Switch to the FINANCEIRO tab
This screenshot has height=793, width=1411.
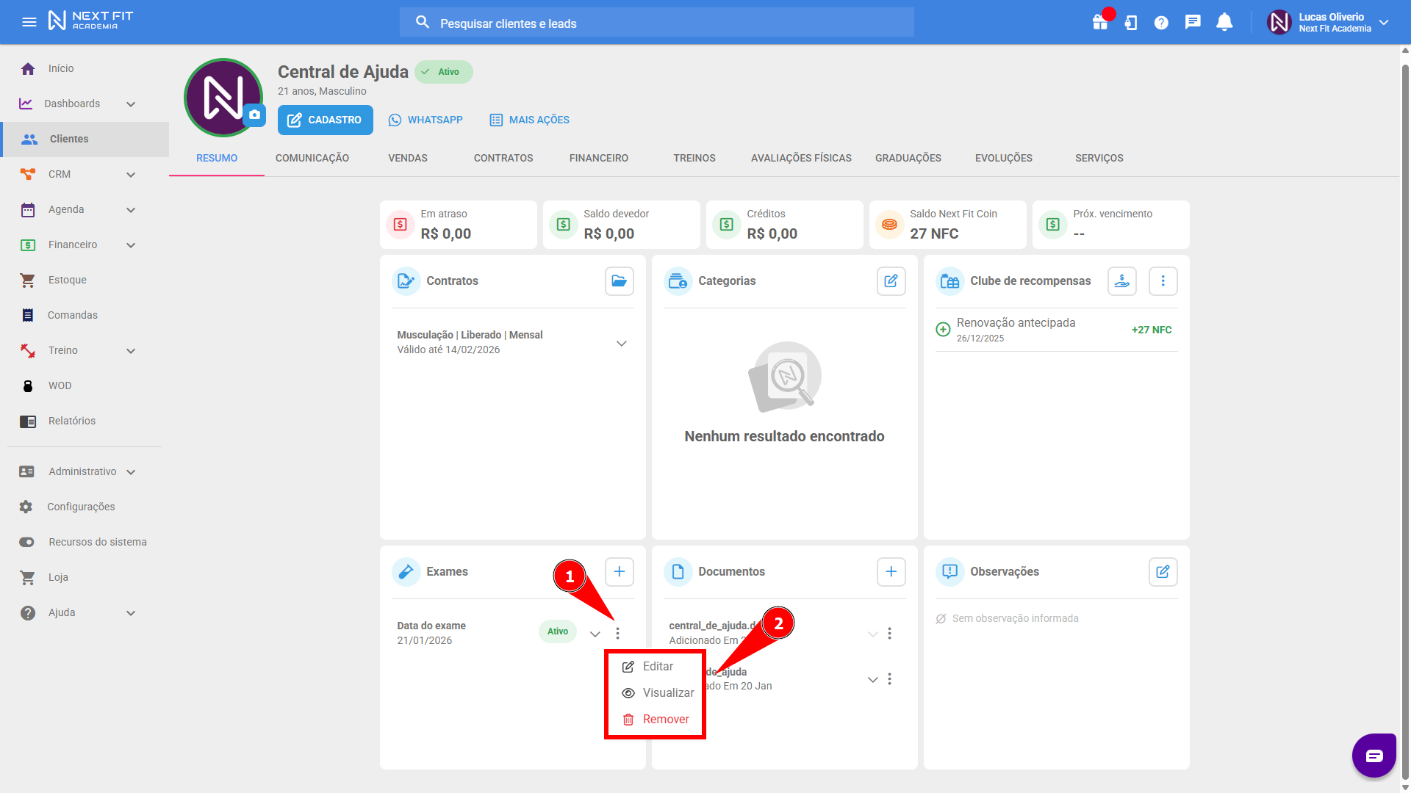598,158
